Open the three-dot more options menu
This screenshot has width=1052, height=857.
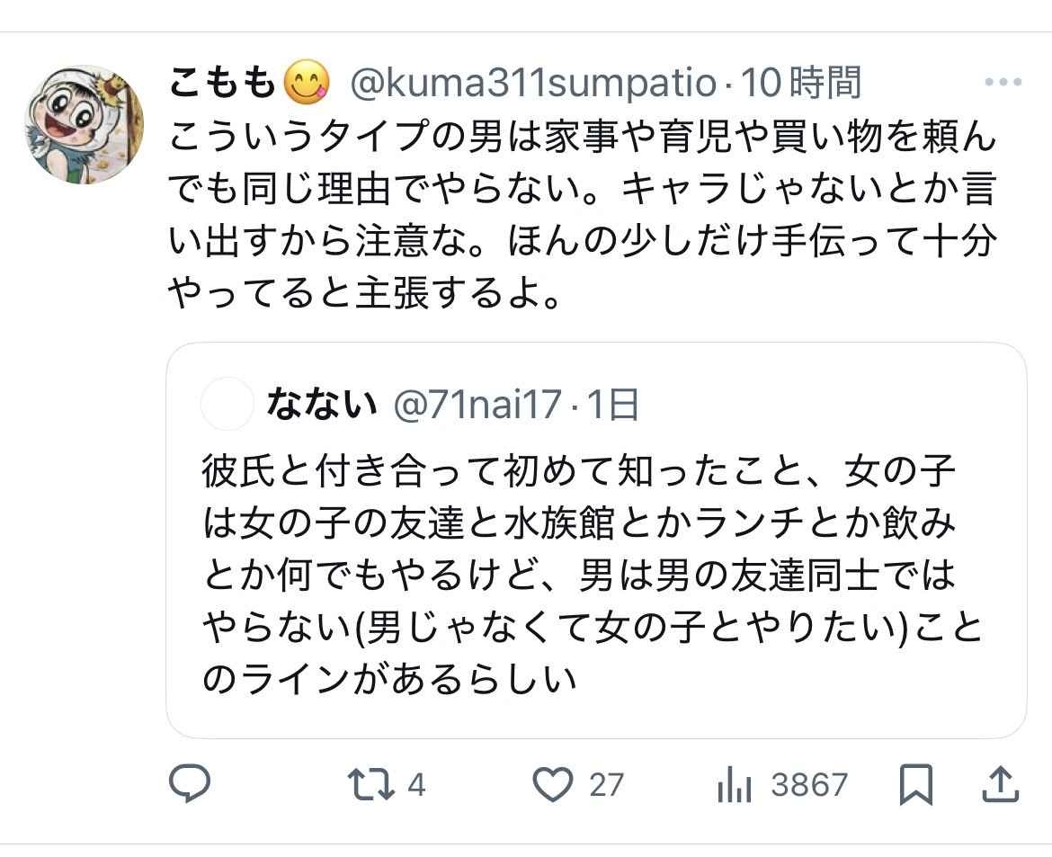(1003, 83)
